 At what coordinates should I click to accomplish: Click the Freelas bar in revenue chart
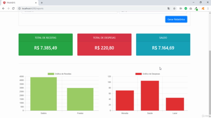[80, 99]
